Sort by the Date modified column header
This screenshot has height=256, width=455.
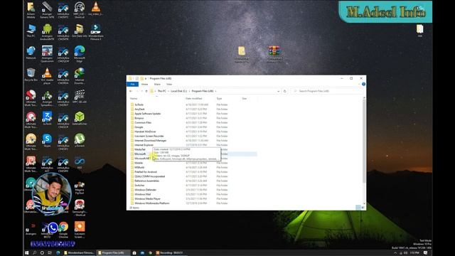(x=194, y=99)
